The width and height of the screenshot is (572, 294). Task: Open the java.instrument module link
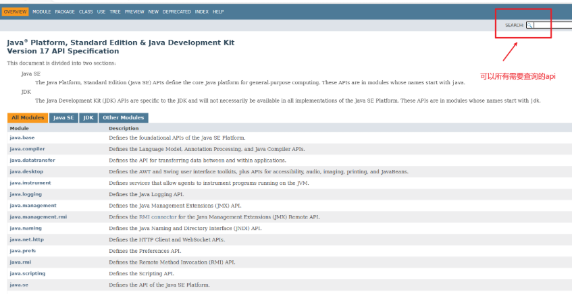30,183
